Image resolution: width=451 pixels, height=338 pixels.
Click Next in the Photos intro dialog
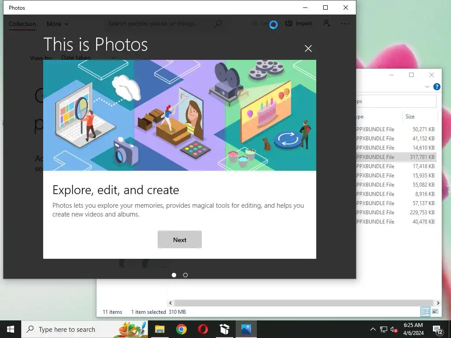pos(180,239)
